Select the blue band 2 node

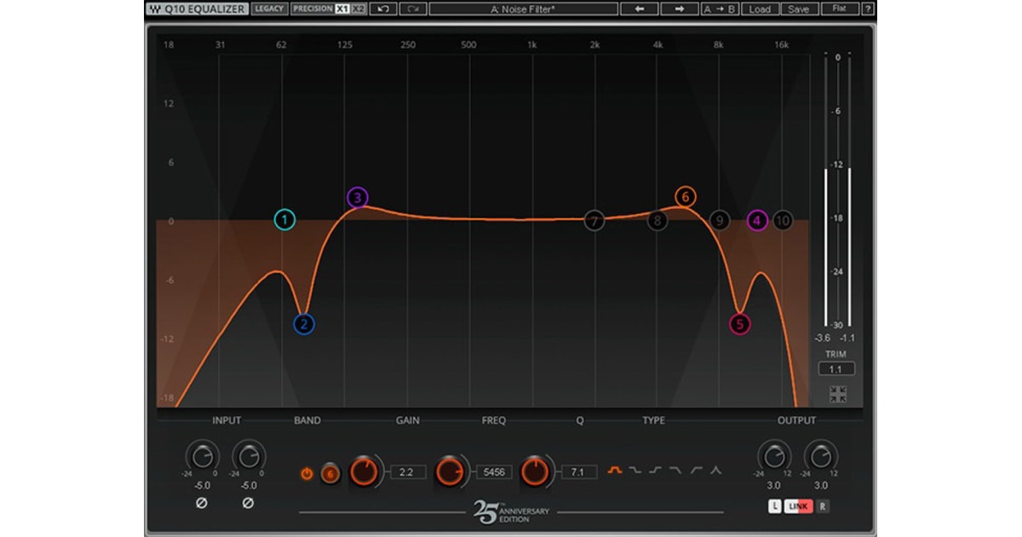(304, 324)
